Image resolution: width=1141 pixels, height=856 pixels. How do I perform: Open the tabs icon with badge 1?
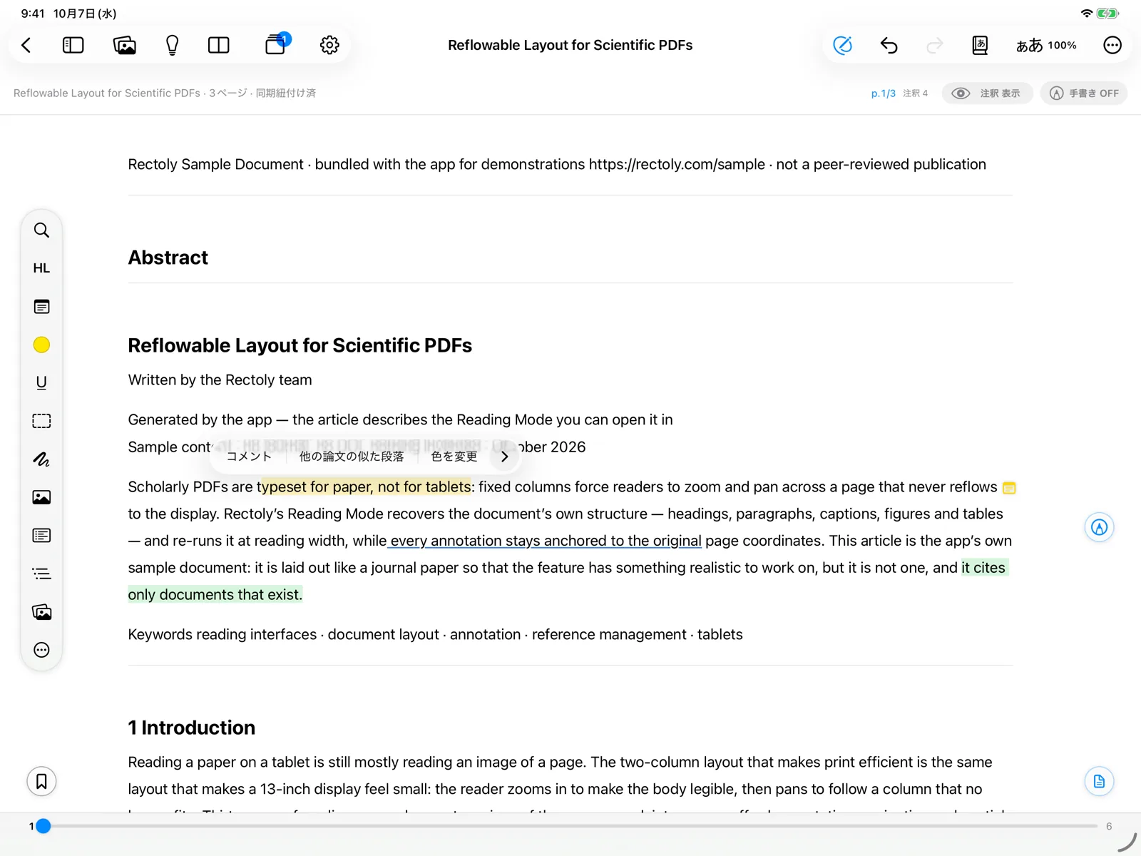pos(277,44)
